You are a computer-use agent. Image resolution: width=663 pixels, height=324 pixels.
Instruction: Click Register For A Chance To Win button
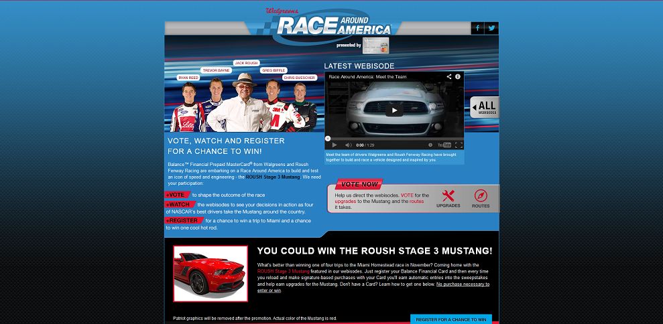(x=451, y=319)
